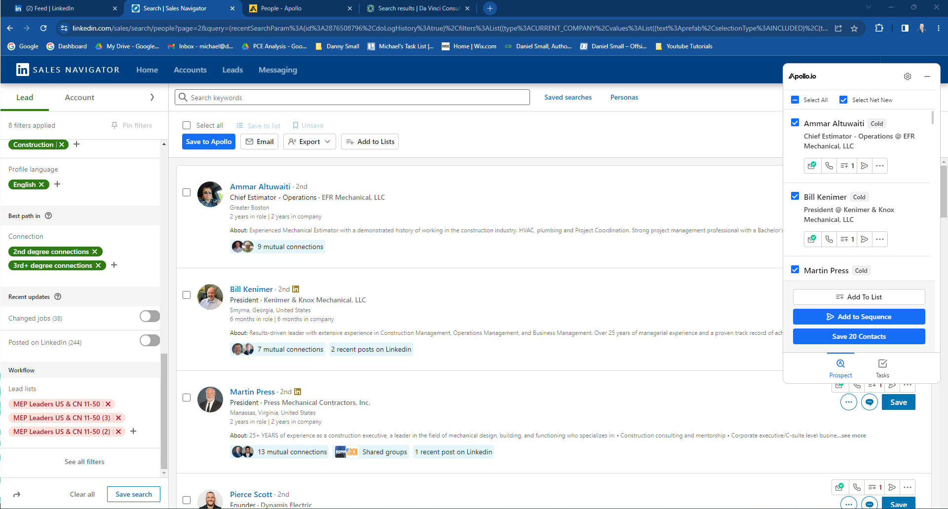Image resolution: width=948 pixels, height=509 pixels.
Task: Reload the browser page
Action: 43,28
